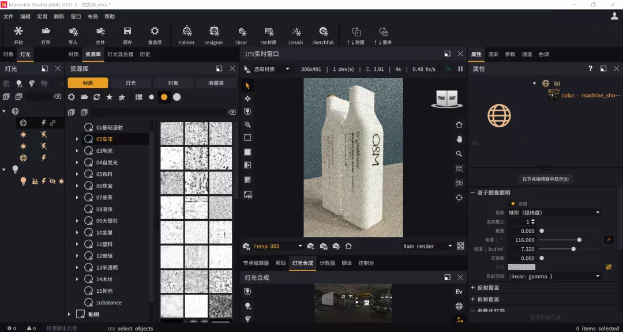Select the zoom magnifier tool beside the viewport
This screenshot has width=623, height=332.
(459, 154)
